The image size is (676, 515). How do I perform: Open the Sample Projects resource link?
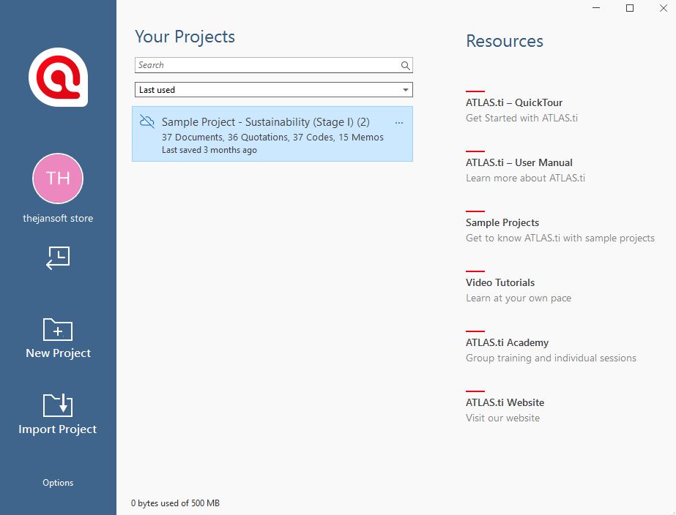502,222
